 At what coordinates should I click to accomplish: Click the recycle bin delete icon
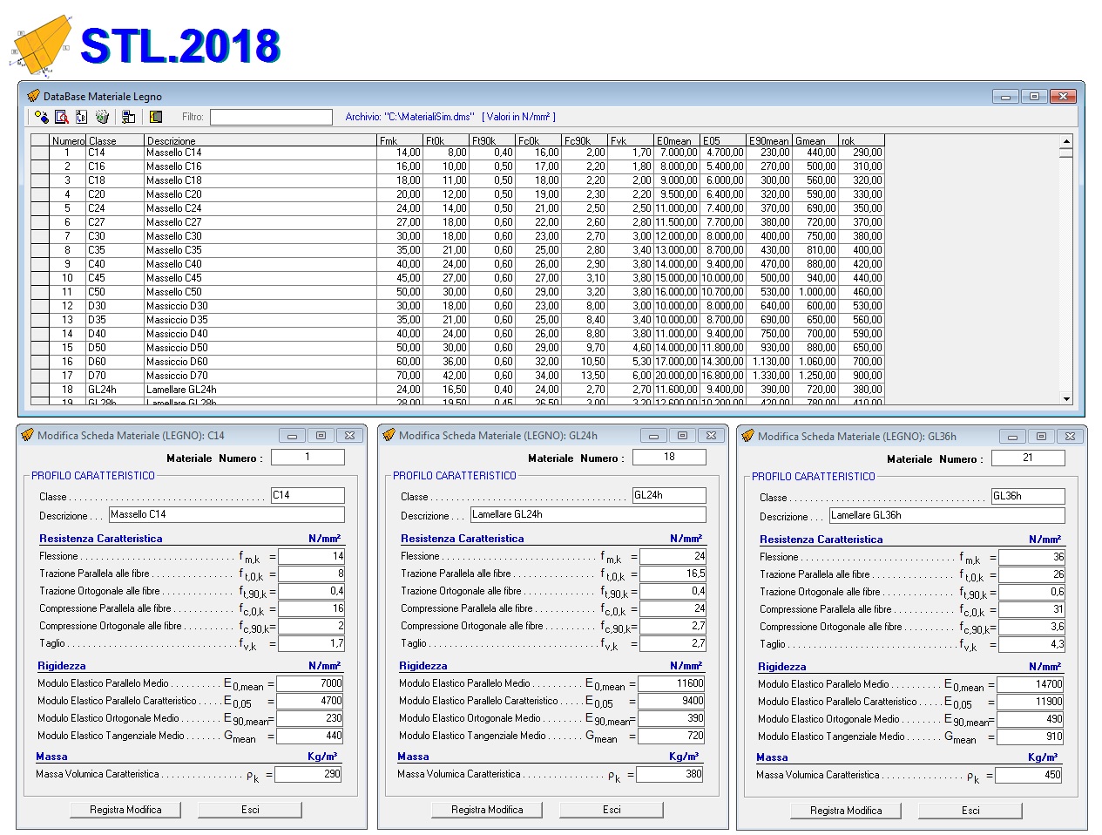point(102,117)
